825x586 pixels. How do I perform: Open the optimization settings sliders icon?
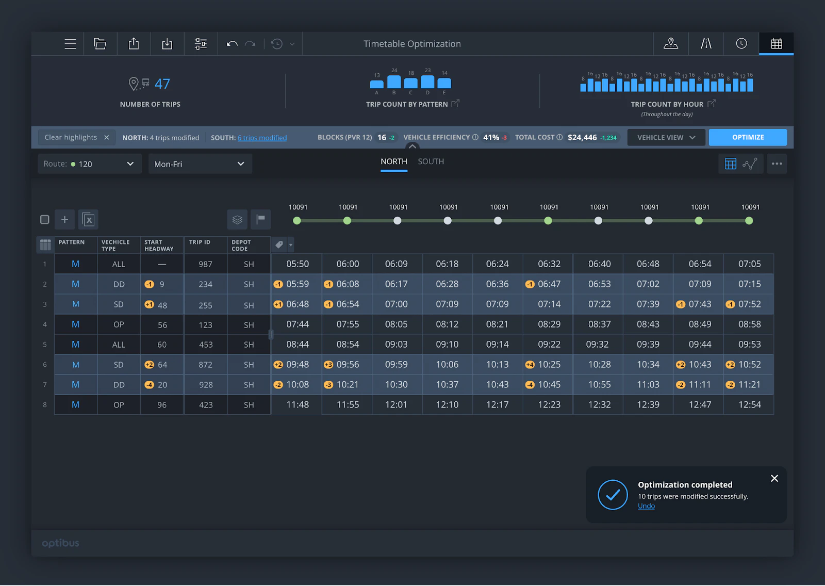click(201, 43)
